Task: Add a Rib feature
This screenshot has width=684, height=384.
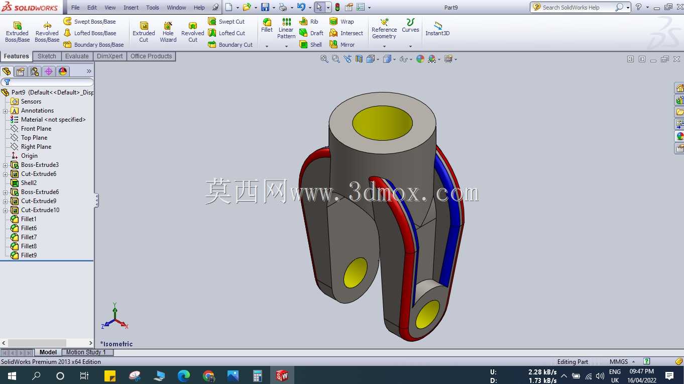Action: (x=309, y=22)
